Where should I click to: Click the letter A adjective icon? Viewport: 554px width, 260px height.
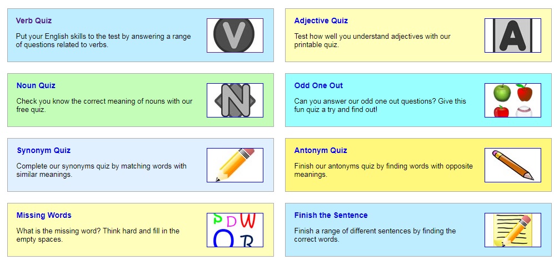pyautogui.click(x=513, y=35)
